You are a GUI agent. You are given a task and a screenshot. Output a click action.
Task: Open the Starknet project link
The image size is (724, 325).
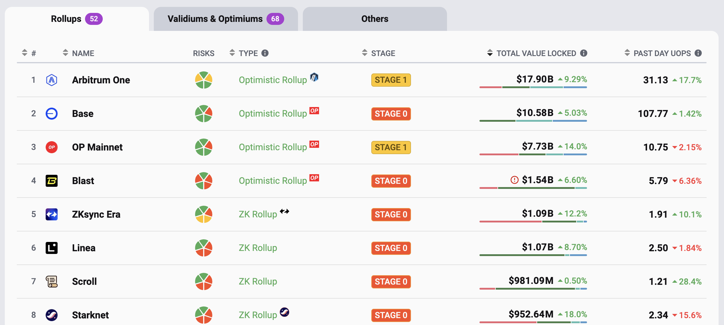(x=90, y=315)
